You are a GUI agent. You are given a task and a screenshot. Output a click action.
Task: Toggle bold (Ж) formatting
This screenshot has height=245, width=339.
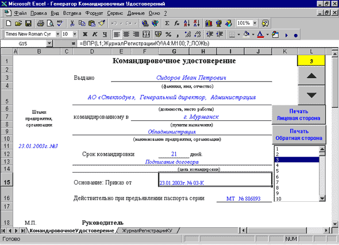[85, 34]
